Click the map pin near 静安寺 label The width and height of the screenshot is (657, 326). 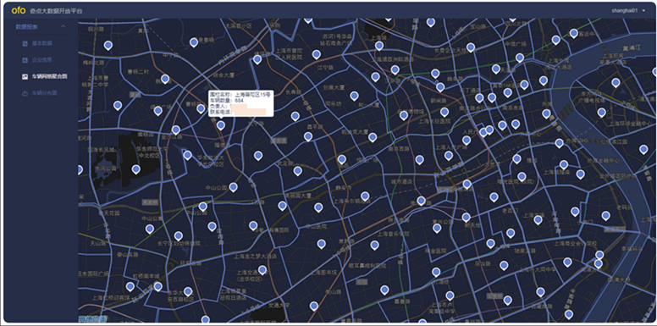pyautogui.click(x=365, y=196)
